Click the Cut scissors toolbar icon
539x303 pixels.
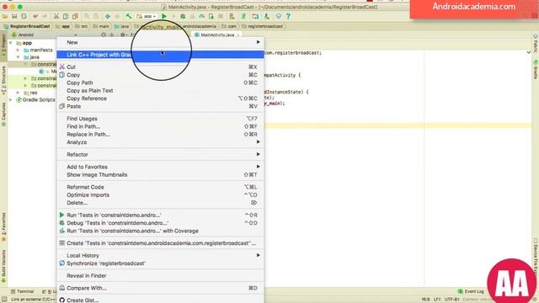(56, 16)
